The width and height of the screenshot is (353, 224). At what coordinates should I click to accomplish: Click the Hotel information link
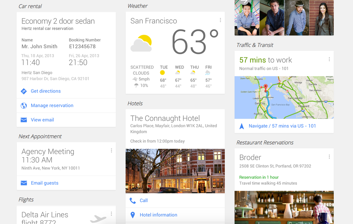coord(158,215)
